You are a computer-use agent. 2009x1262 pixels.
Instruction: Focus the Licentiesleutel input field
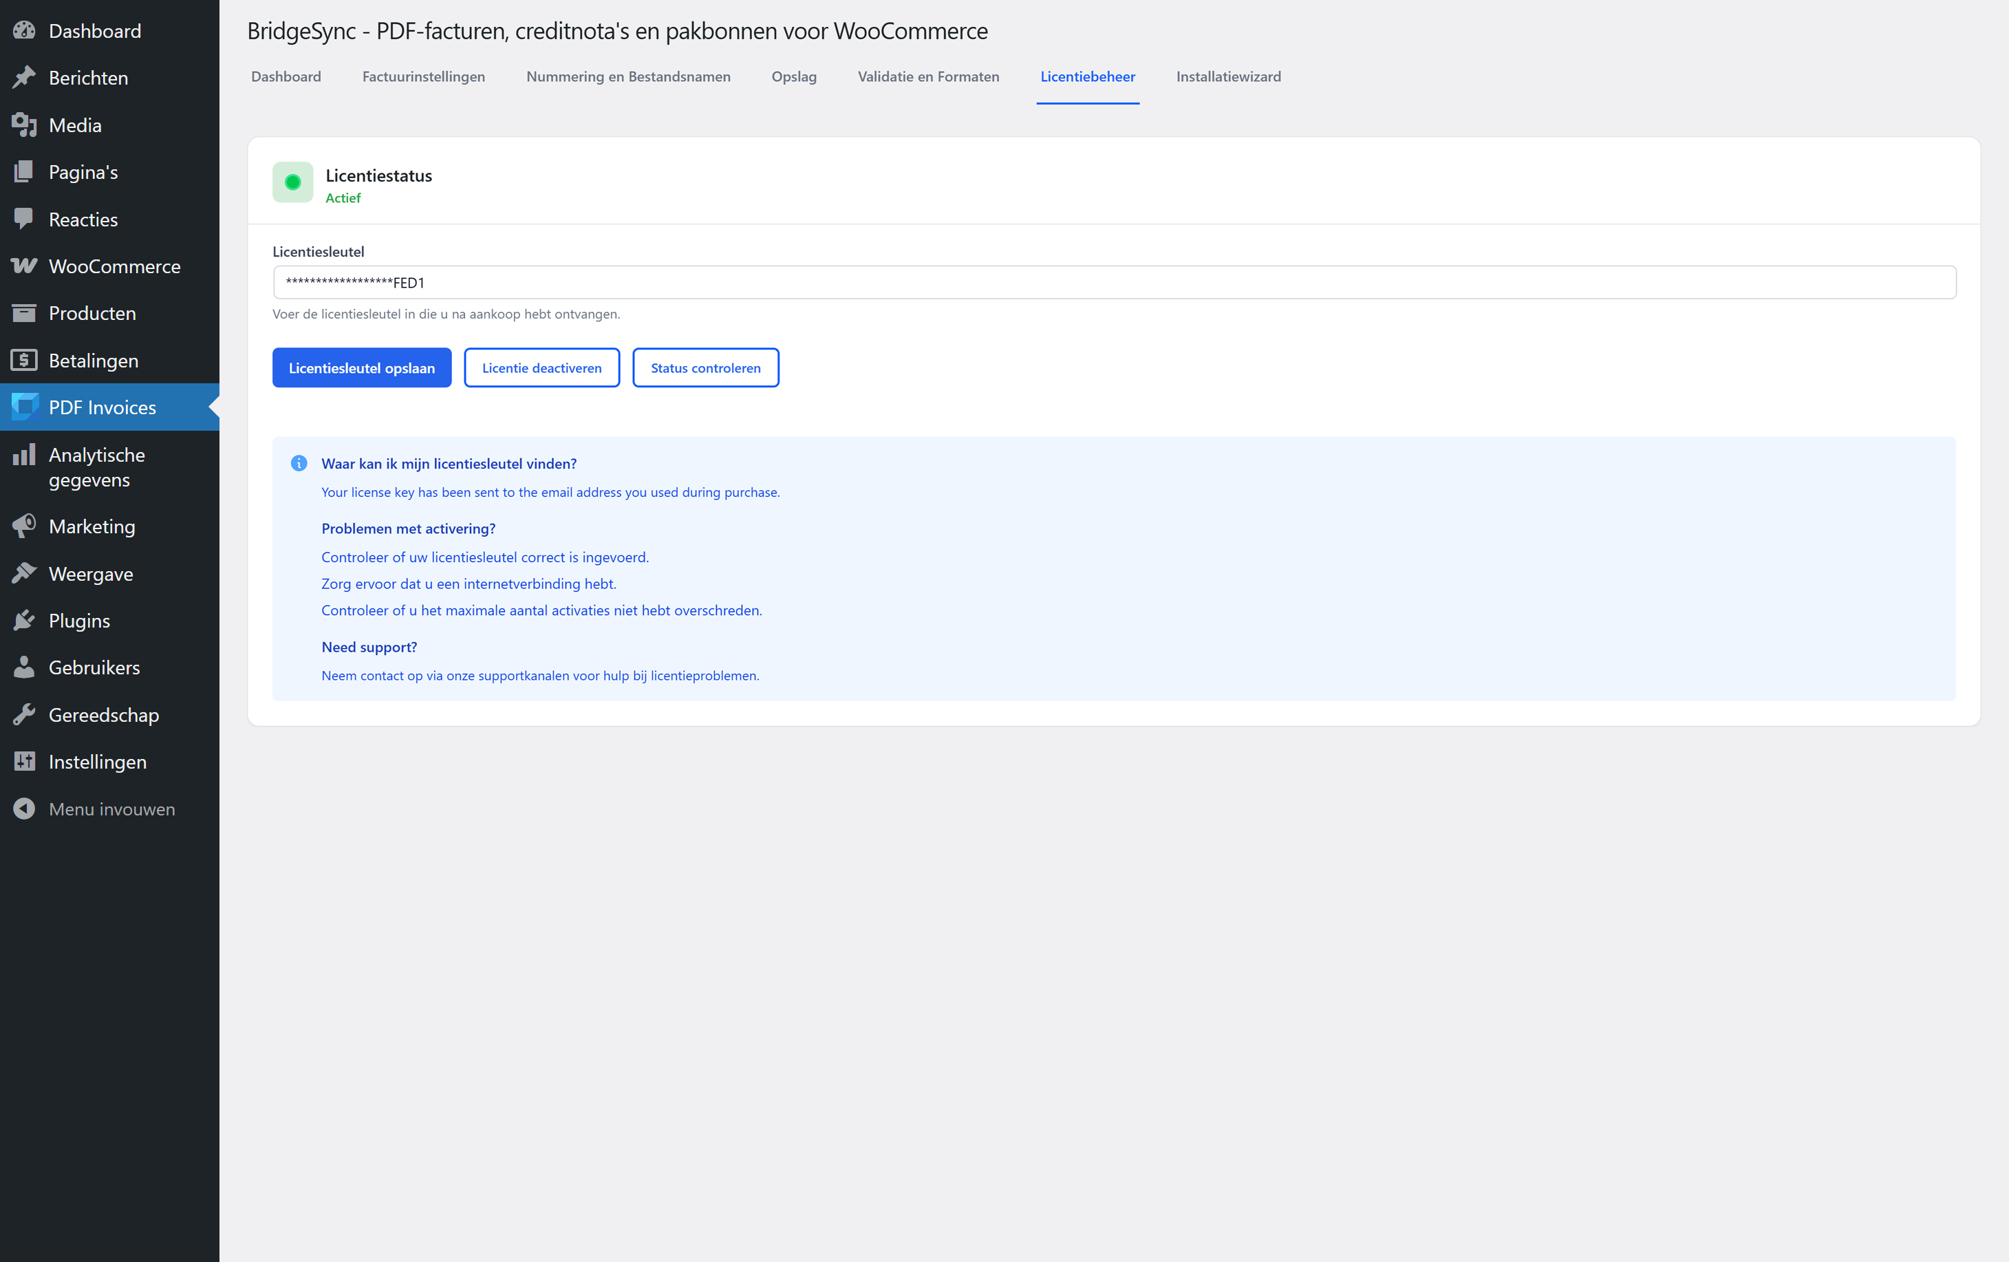[x=1113, y=283]
